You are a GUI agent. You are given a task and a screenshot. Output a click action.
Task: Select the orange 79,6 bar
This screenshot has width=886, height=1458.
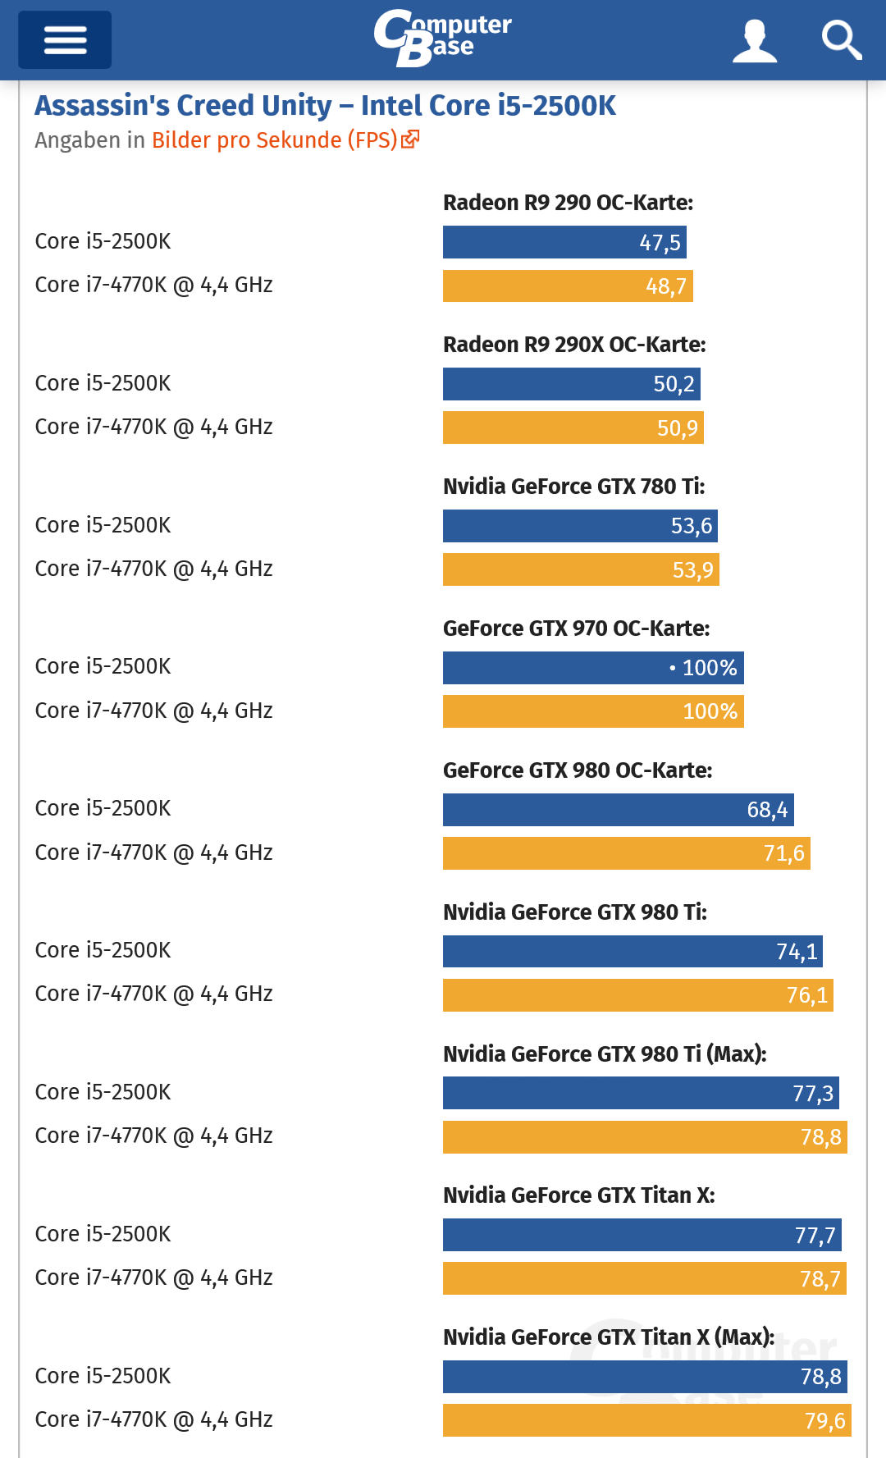[646, 1420]
